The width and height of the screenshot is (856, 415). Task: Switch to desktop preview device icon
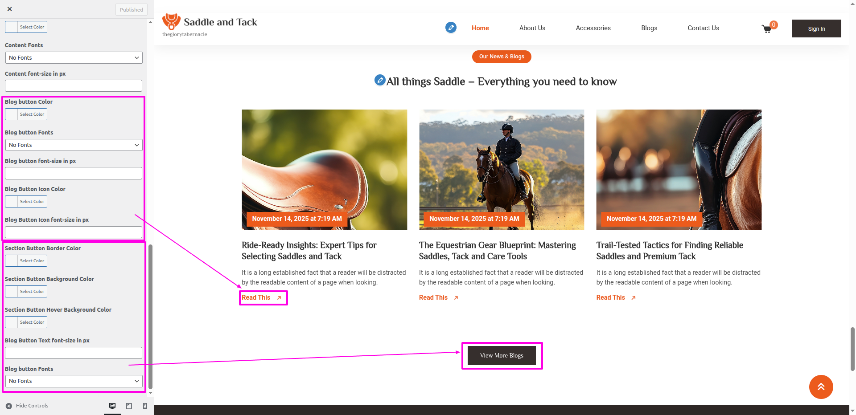(112, 406)
